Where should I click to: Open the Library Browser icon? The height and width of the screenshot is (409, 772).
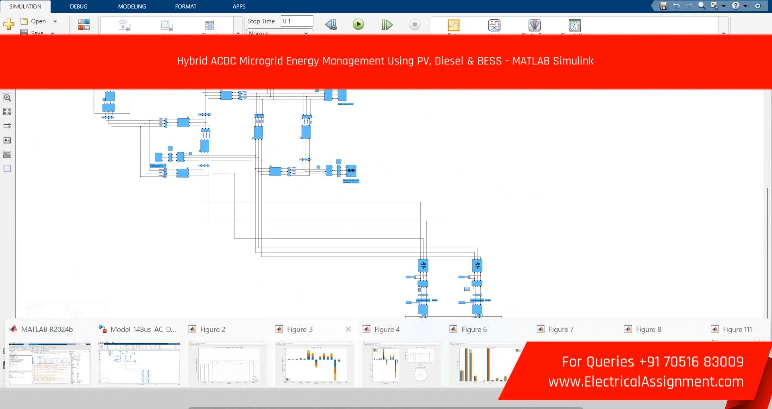coord(84,24)
